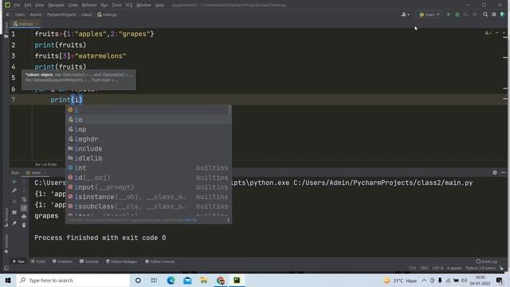Click the class2 breadcrumb in navigation bar

coord(87,14)
